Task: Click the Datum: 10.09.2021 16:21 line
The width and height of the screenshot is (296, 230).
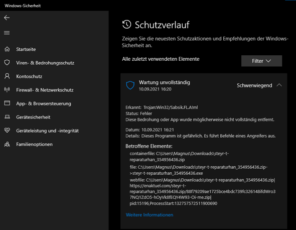Action: coord(150,130)
